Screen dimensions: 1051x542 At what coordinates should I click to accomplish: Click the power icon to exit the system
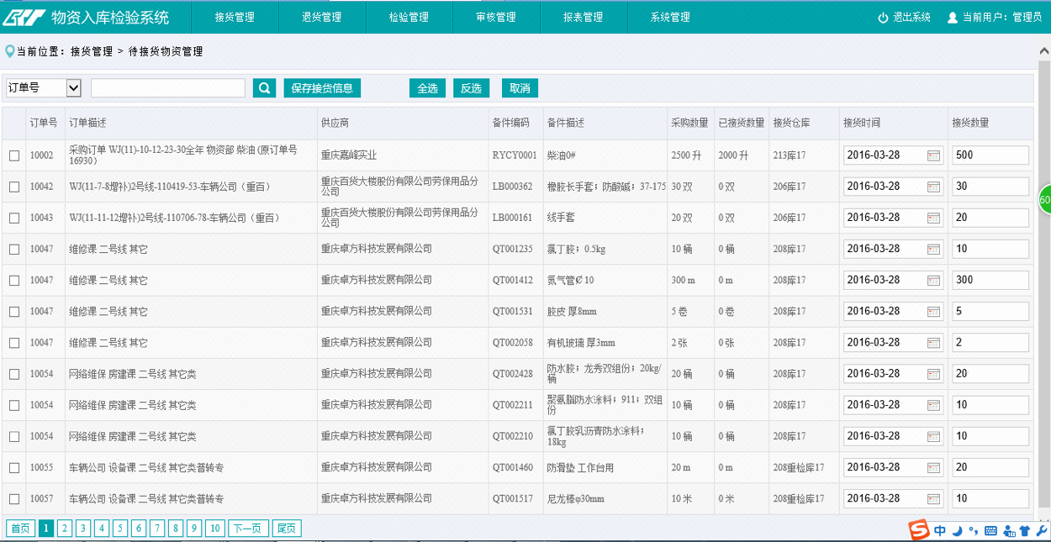883,15
